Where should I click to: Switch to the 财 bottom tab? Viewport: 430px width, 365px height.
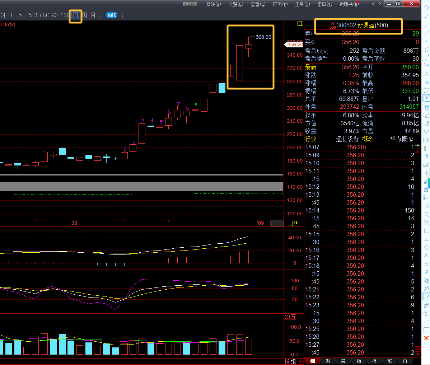[x=328, y=361]
